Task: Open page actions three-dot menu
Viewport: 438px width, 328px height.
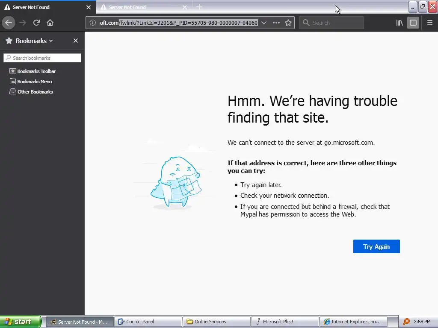Action: pos(276,23)
